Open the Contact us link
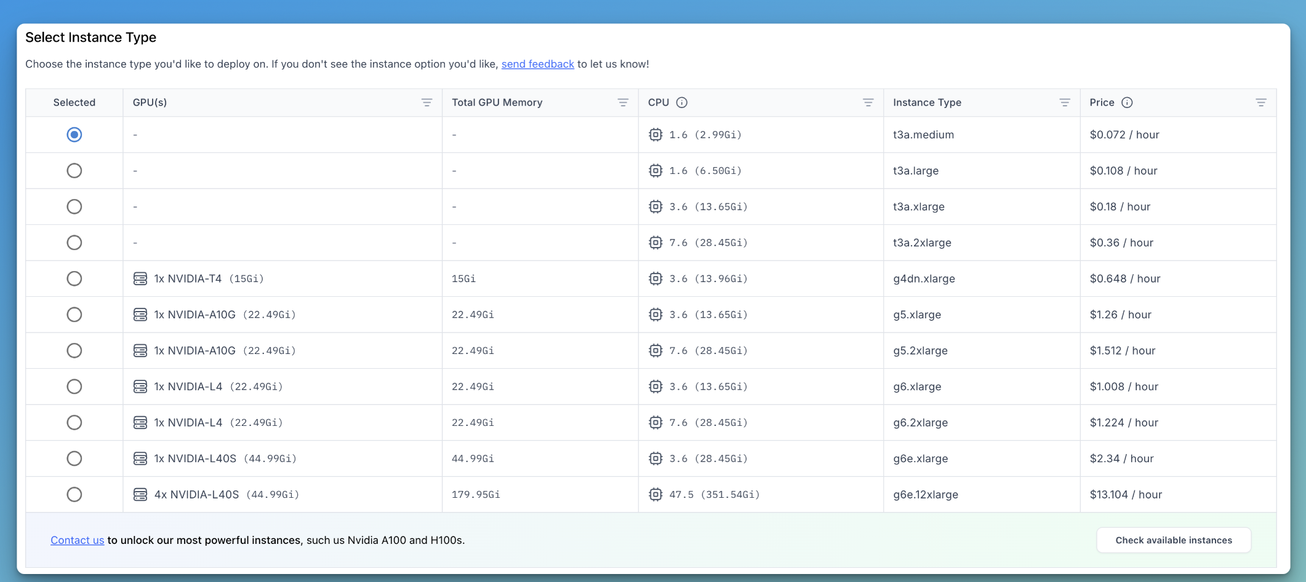Image resolution: width=1306 pixels, height=582 pixels. pyautogui.click(x=77, y=540)
